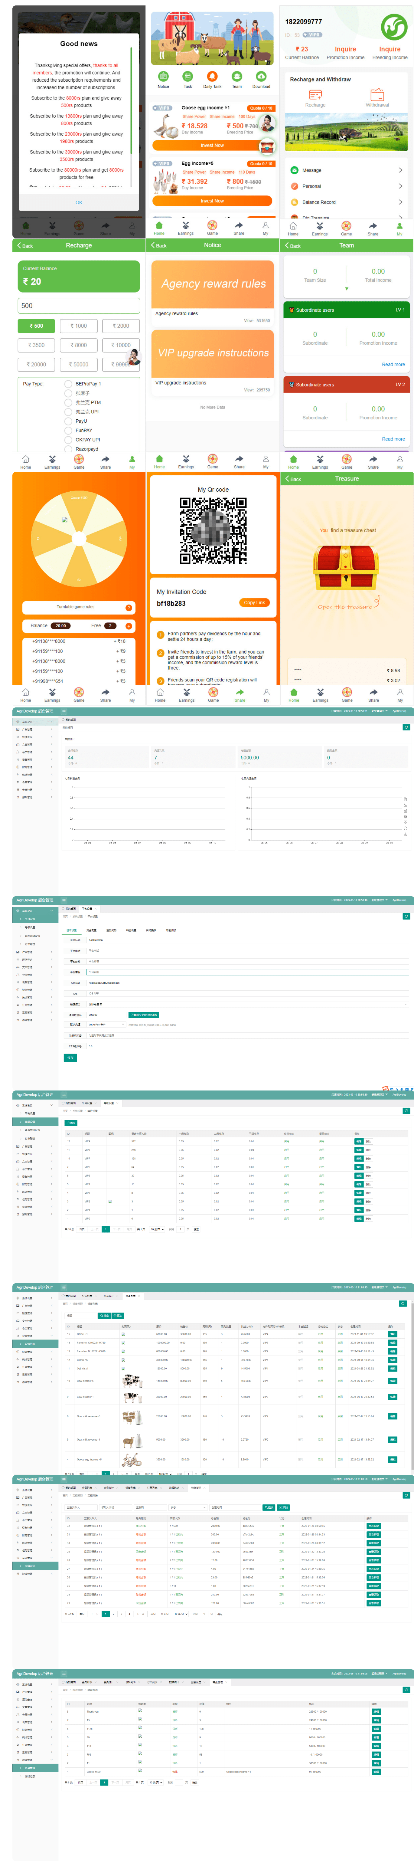Open Earnings tab below the Team page
The width and height of the screenshot is (414, 1866).
point(320,461)
